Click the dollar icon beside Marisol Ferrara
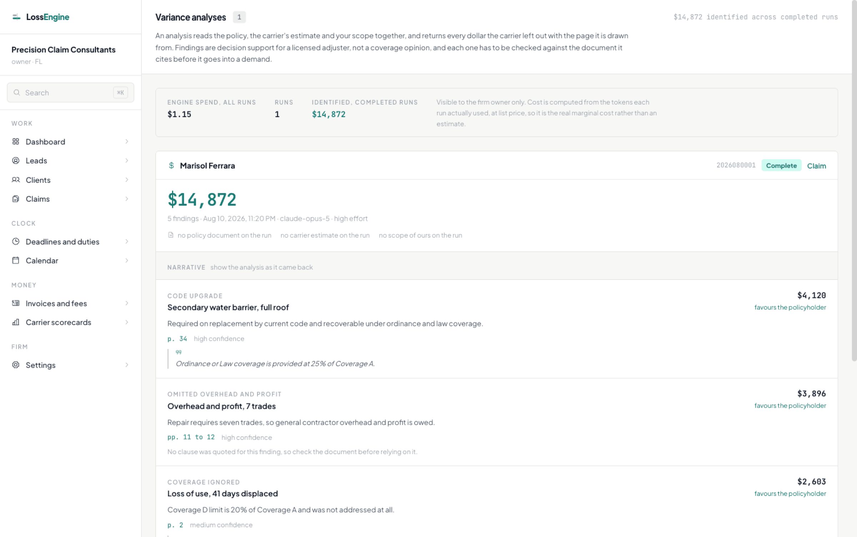This screenshot has width=857, height=537. (x=171, y=166)
